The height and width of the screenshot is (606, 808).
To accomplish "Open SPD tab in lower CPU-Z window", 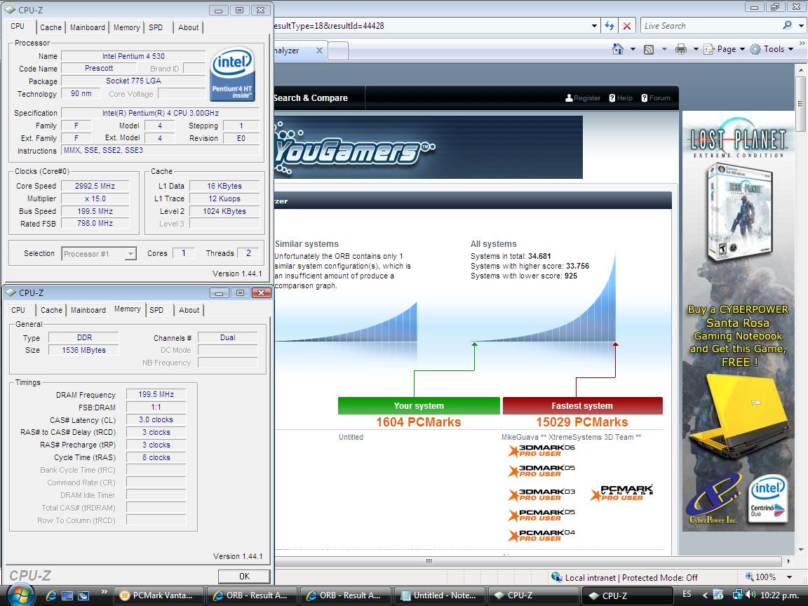I will tap(156, 310).
